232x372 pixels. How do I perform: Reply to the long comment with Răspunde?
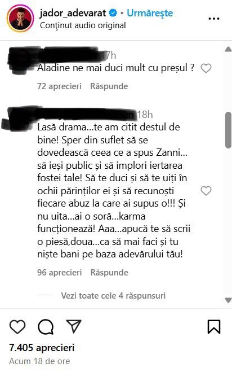[109, 272]
